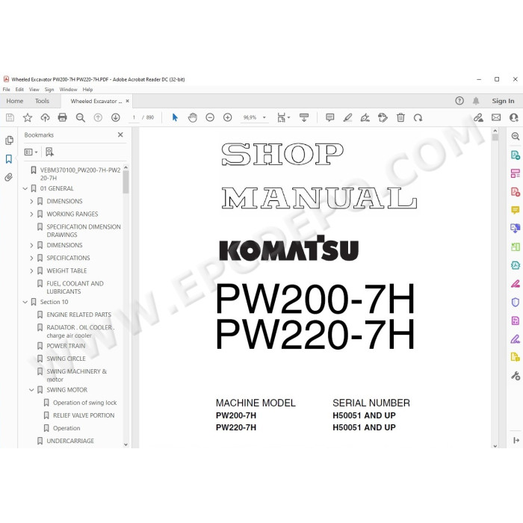The height and width of the screenshot is (523, 523).
Task: Open notifications bell icon
Action: (476, 101)
